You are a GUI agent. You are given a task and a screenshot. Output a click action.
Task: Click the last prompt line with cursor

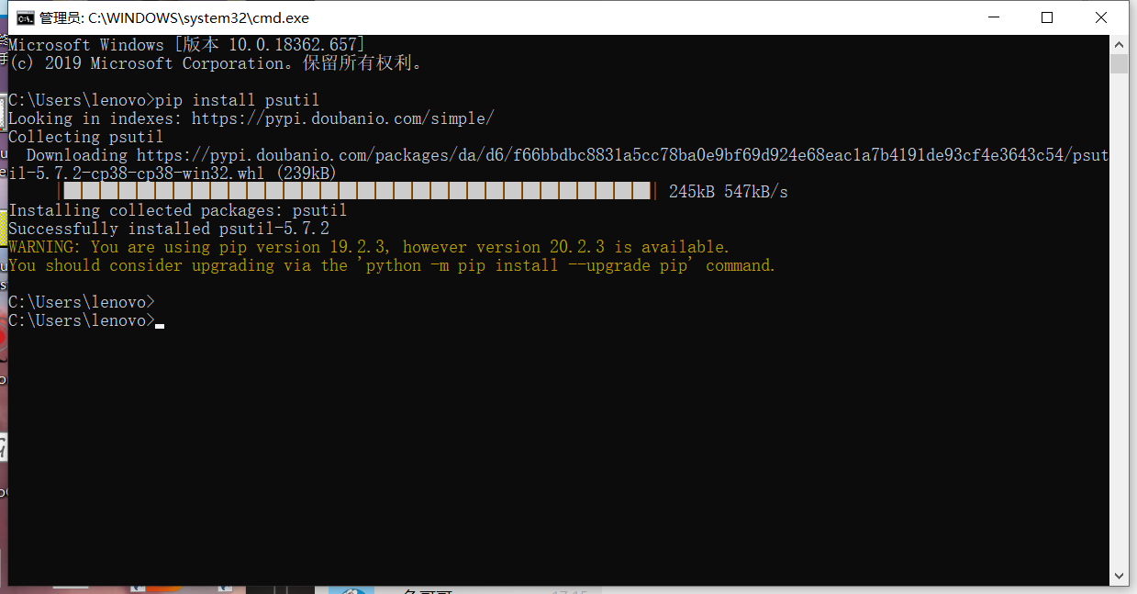coord(86,320)
